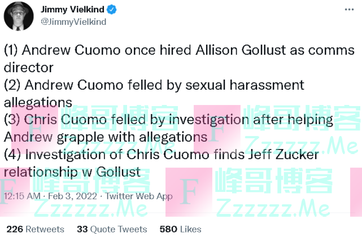This screenshot has height=241, width=362.
Task: Click the 12:15 AM timestamp
Action: 22,196
